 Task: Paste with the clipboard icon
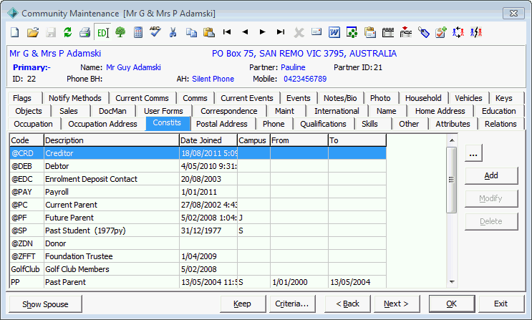(208, 32)
